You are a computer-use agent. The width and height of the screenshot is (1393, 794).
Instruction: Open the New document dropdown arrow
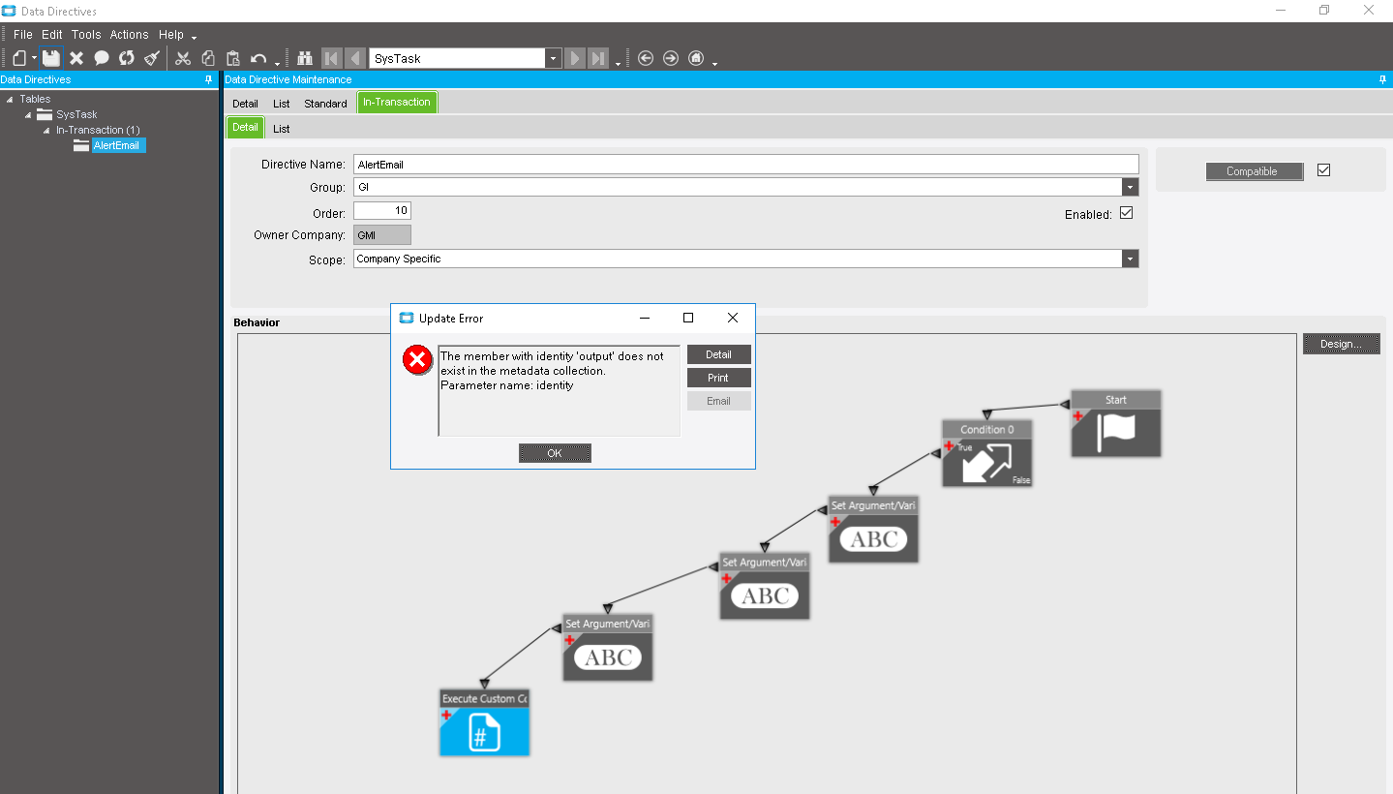click(33, 59)
